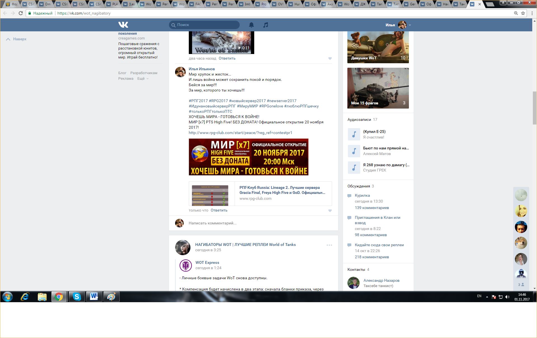Open the friends online counter icon

[521, 285]
